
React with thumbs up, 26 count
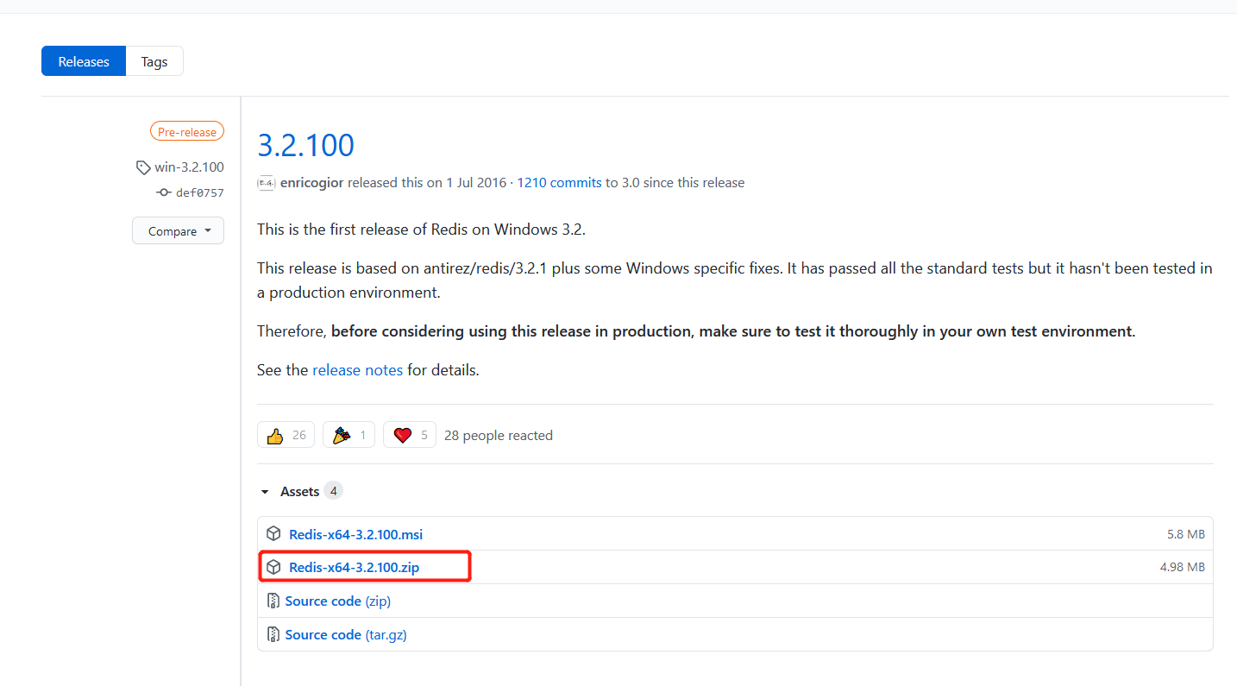click(x=286, y=435)
